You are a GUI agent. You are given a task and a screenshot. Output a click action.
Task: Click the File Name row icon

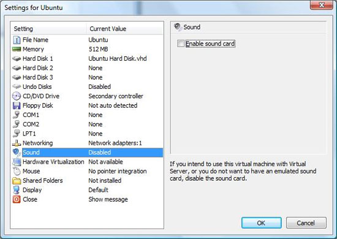(x=17, y=40)
